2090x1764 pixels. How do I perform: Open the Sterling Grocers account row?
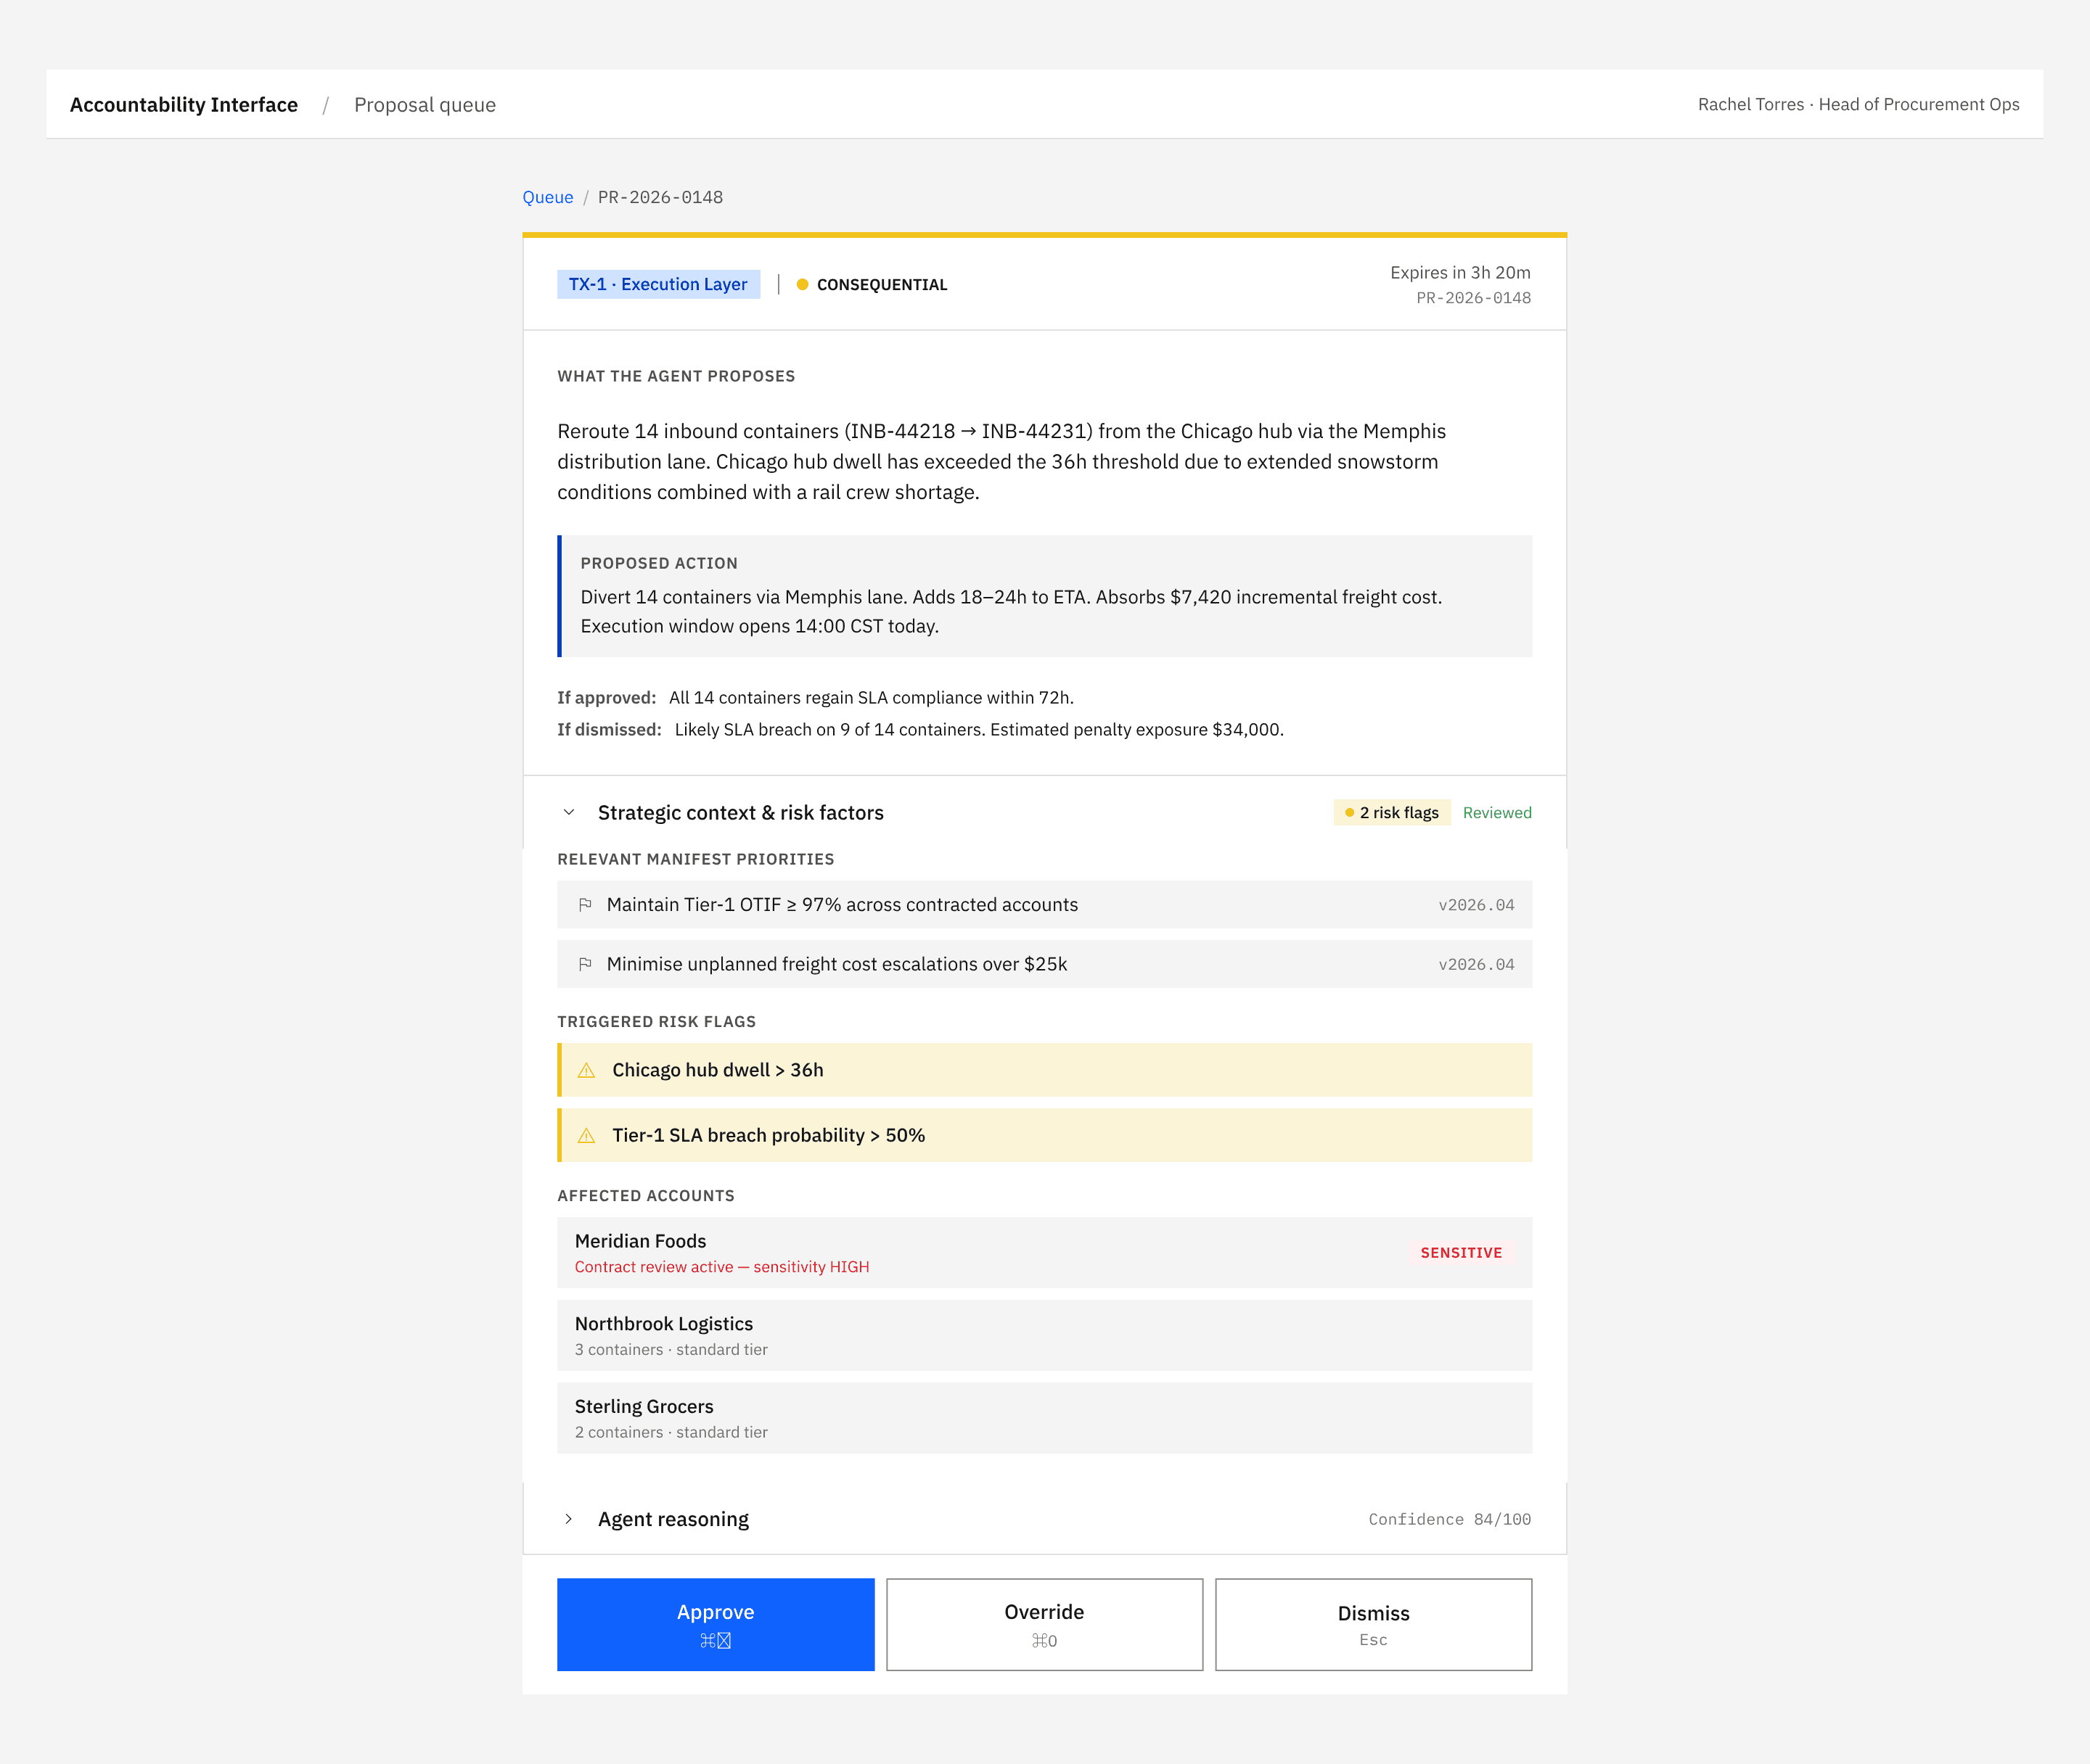(1044, 1418)
